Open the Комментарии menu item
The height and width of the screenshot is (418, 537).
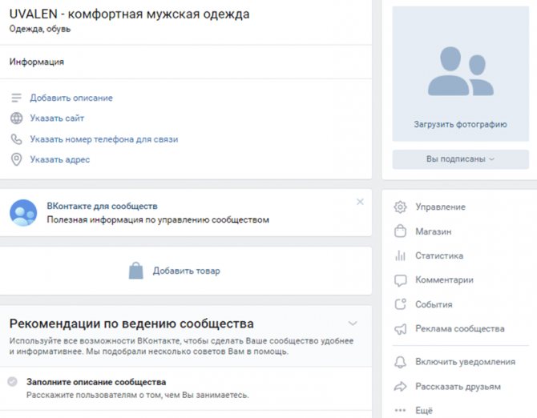[x=444, y=279]
